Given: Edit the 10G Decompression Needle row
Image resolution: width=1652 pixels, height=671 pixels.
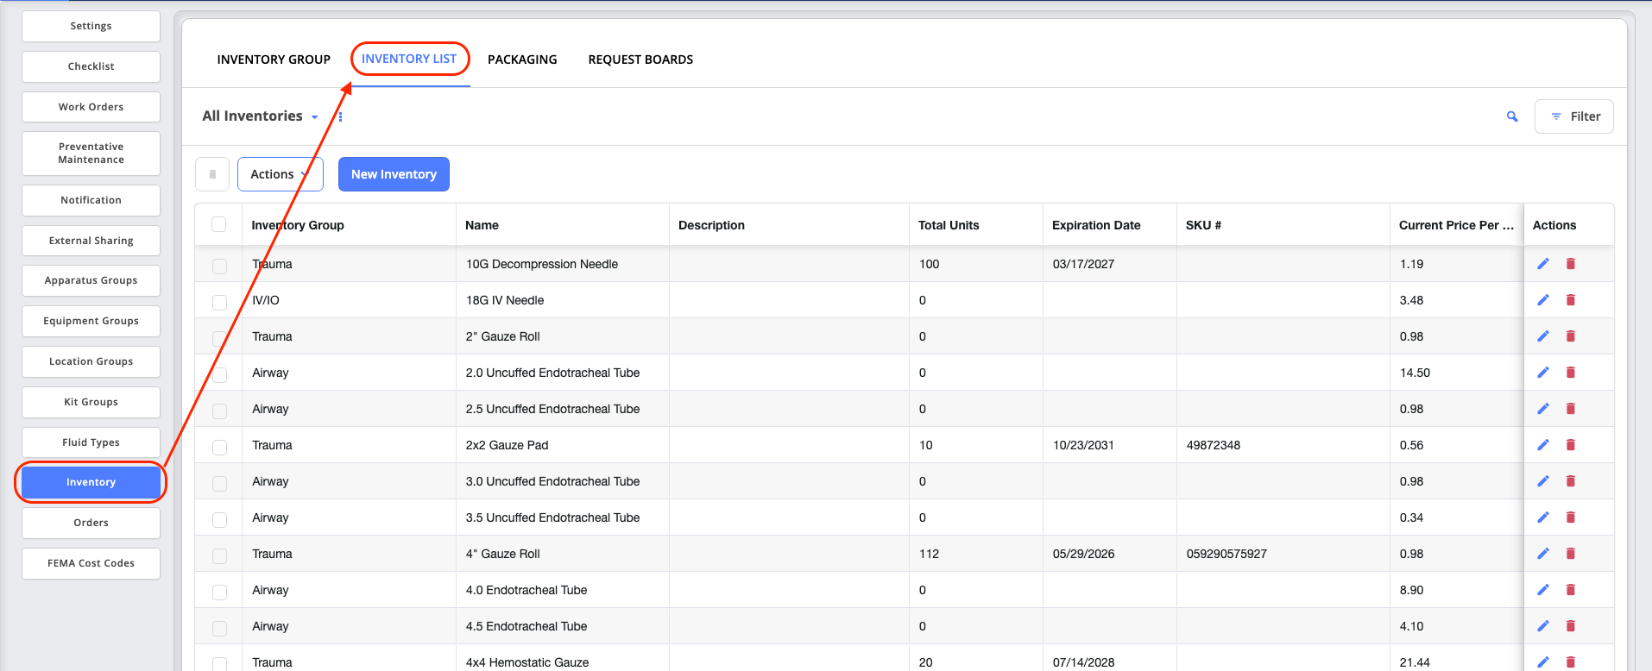Looking at the screenshot, I should (x=1543, y=264).
